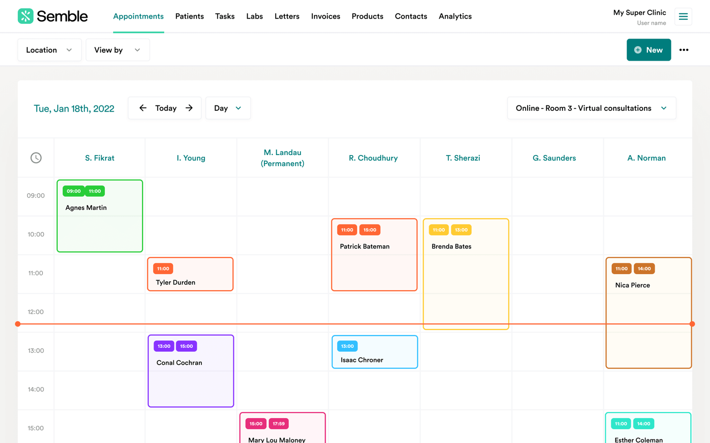Expand the Location dropdown
Viewport: 710px width, 443px height.
pos(49,50)
